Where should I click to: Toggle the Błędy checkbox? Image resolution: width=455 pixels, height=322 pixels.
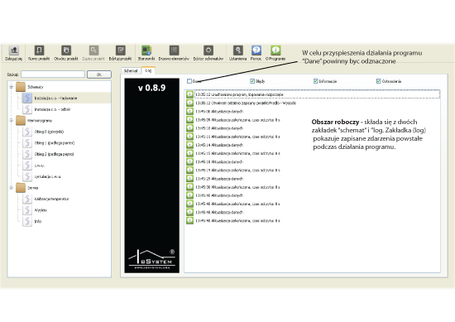click(252, 81)
